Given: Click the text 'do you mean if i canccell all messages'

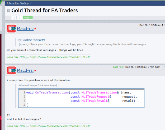Looking at the screenshot, I should [x=31, y=50].
